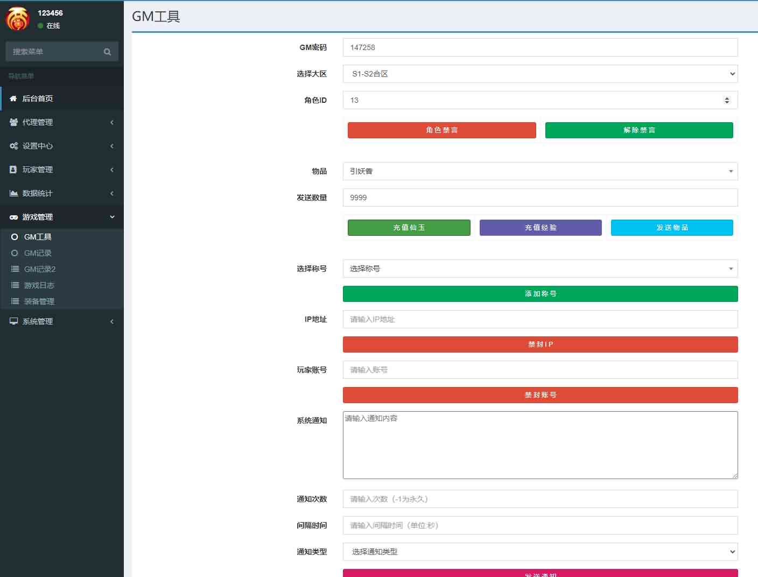Image resolution: width=758 pixels, height=577 pixels.
Task: Click the gears icon beside 设置中心
Action: pyautogui.click(x=13, y=146)
